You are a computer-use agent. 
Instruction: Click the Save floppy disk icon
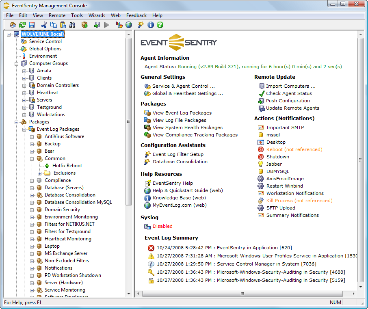pyautogui.click(x=31, y=25)
